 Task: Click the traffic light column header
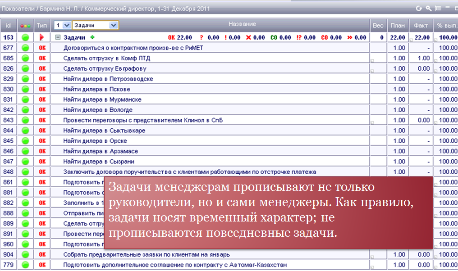pos(26,26)
